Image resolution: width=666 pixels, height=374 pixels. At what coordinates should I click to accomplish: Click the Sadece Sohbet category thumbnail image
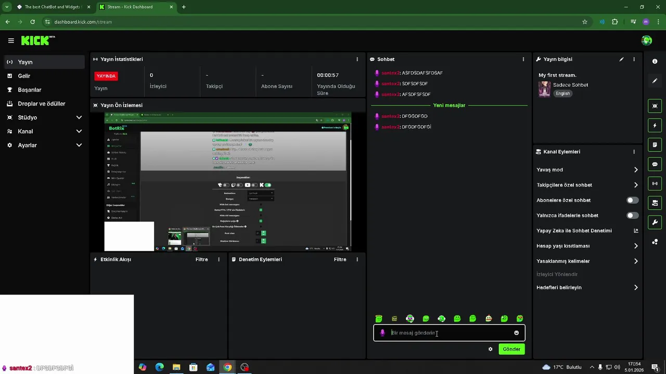click(x=544, y=89)
